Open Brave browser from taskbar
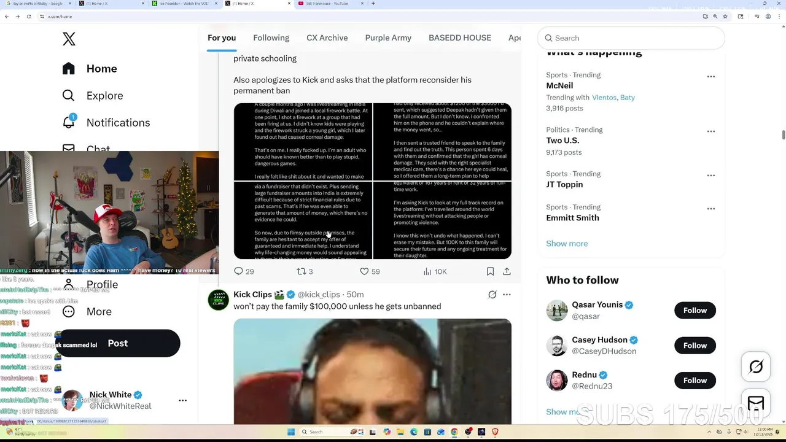The height and width of the screenshot is (442, 786). 495,432
